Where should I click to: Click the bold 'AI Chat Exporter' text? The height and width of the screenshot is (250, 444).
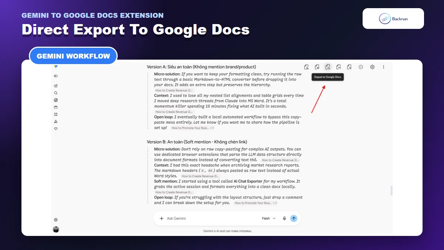click(248, 181)
